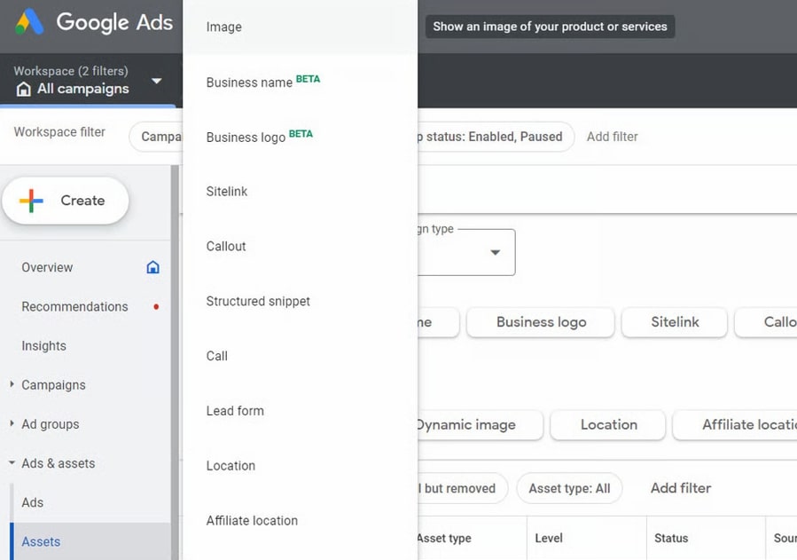Click the multicolor plus icon on Create
This screenshot has width=797, height=560.
[31, 201]
